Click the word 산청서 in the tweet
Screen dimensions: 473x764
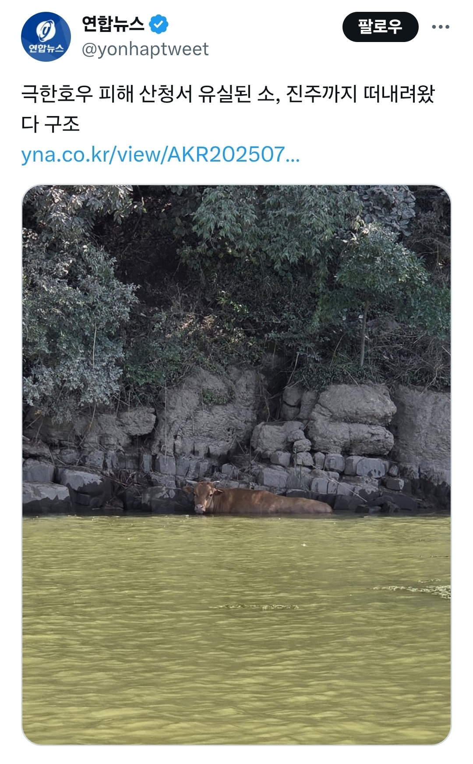click(x=166, y=94)
